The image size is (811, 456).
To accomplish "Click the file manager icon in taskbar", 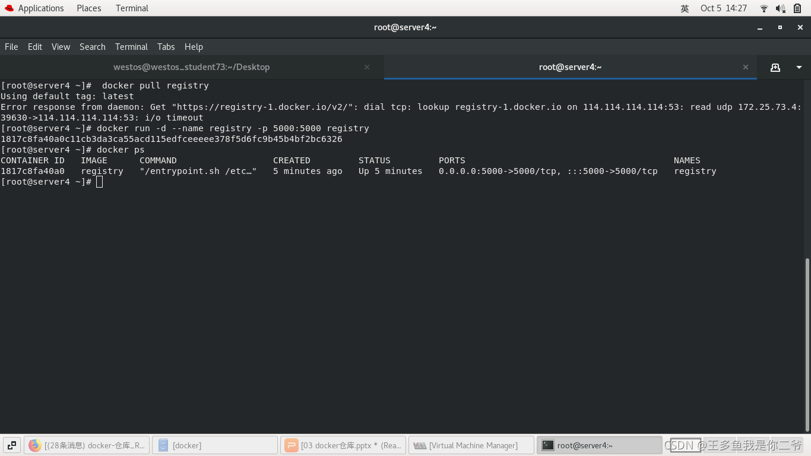I will 163,445.
